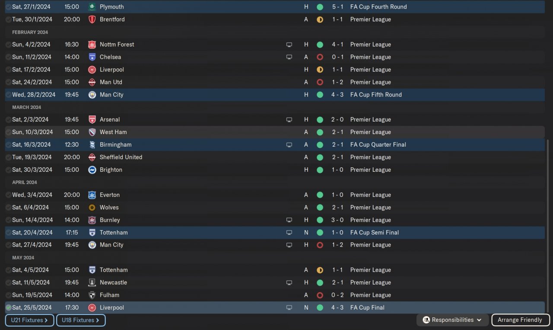The height and width of the screenshot is (330, 553).
Task: Click the Everton club badge
Action: pyautogui.click(x=92, y=195)
